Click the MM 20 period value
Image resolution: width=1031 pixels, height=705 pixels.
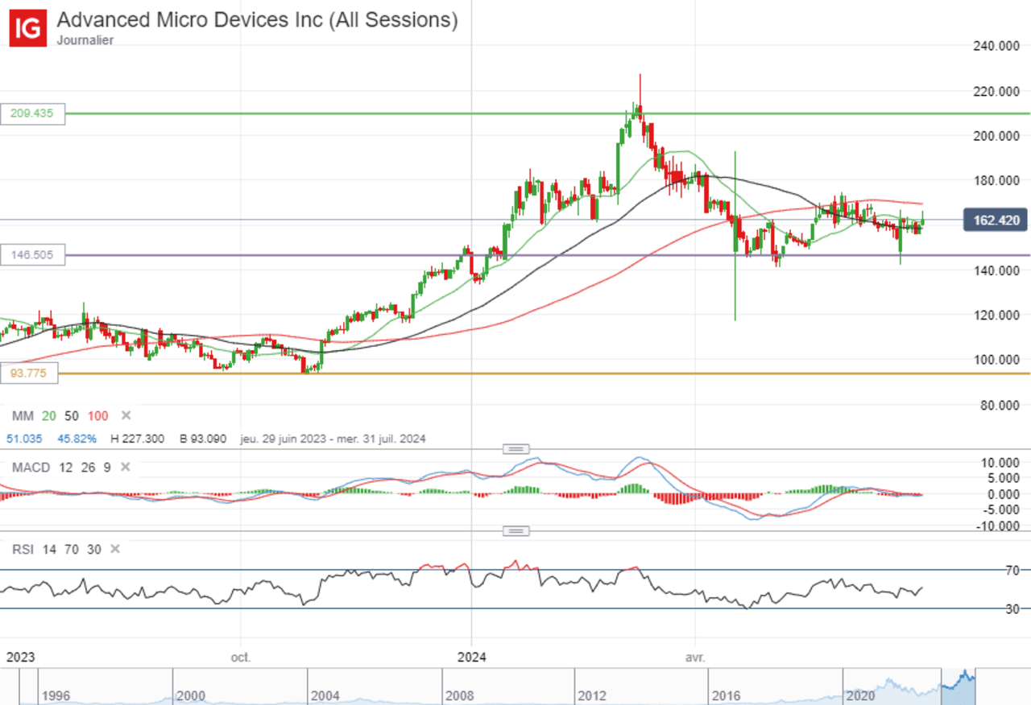pyautogui.click(x=51, y=415)
